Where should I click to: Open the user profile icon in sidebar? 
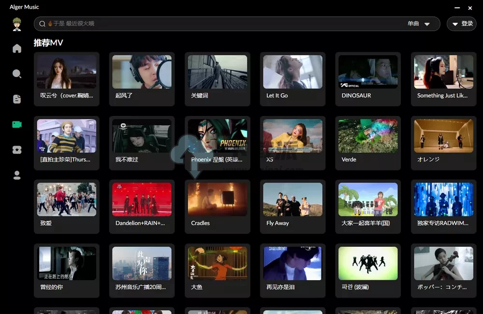coord(17,175)
